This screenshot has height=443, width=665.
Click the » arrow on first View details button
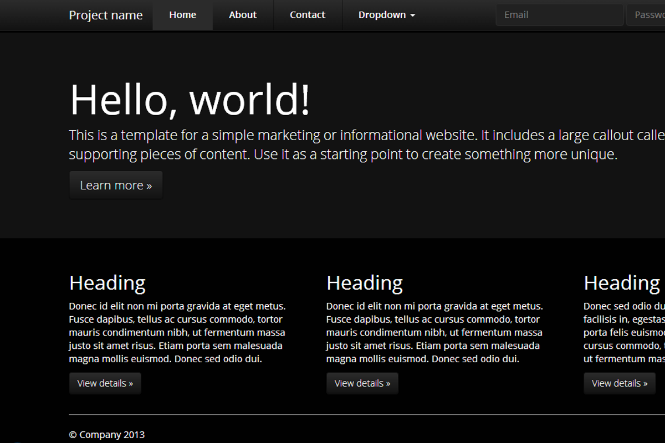tap(132, 383)
